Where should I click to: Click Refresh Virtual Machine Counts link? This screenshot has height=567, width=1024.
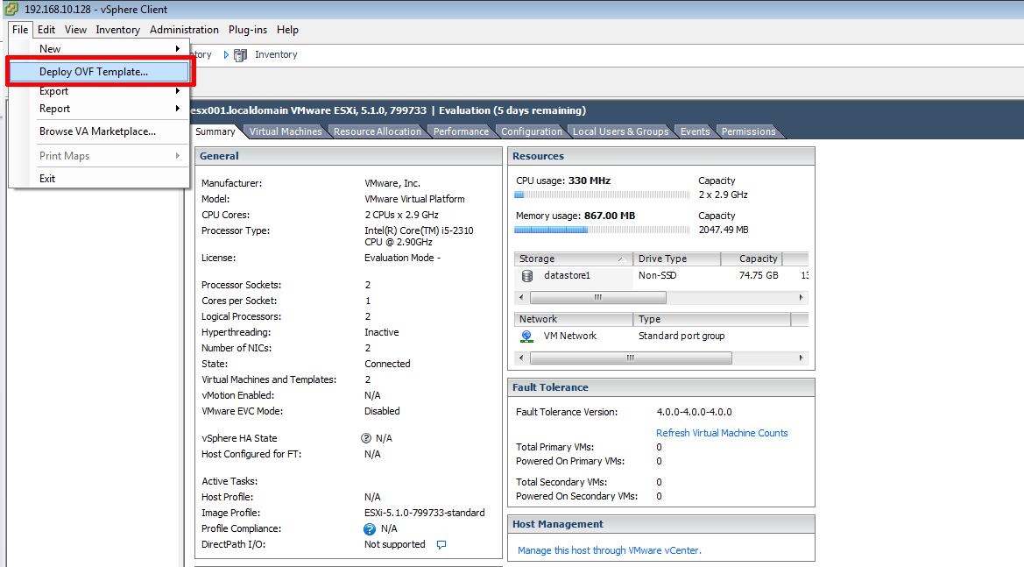722,433
